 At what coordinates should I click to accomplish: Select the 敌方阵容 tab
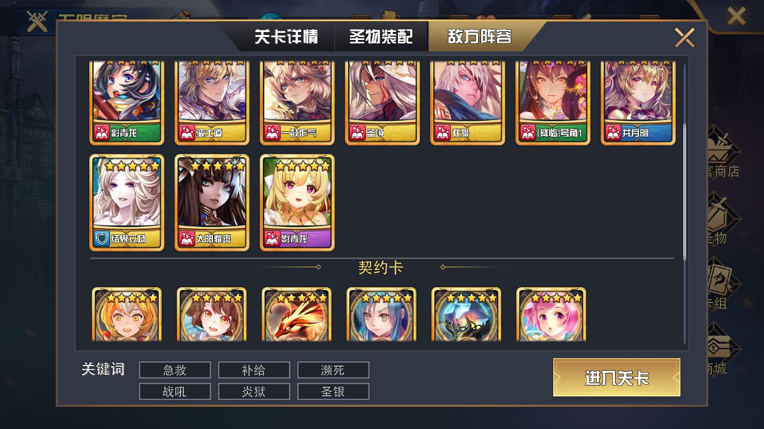[x=479, y=37]
